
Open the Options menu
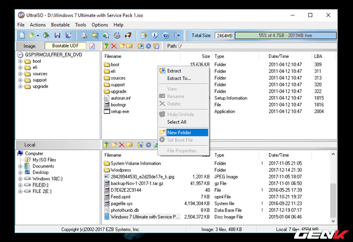pos(100,25)
